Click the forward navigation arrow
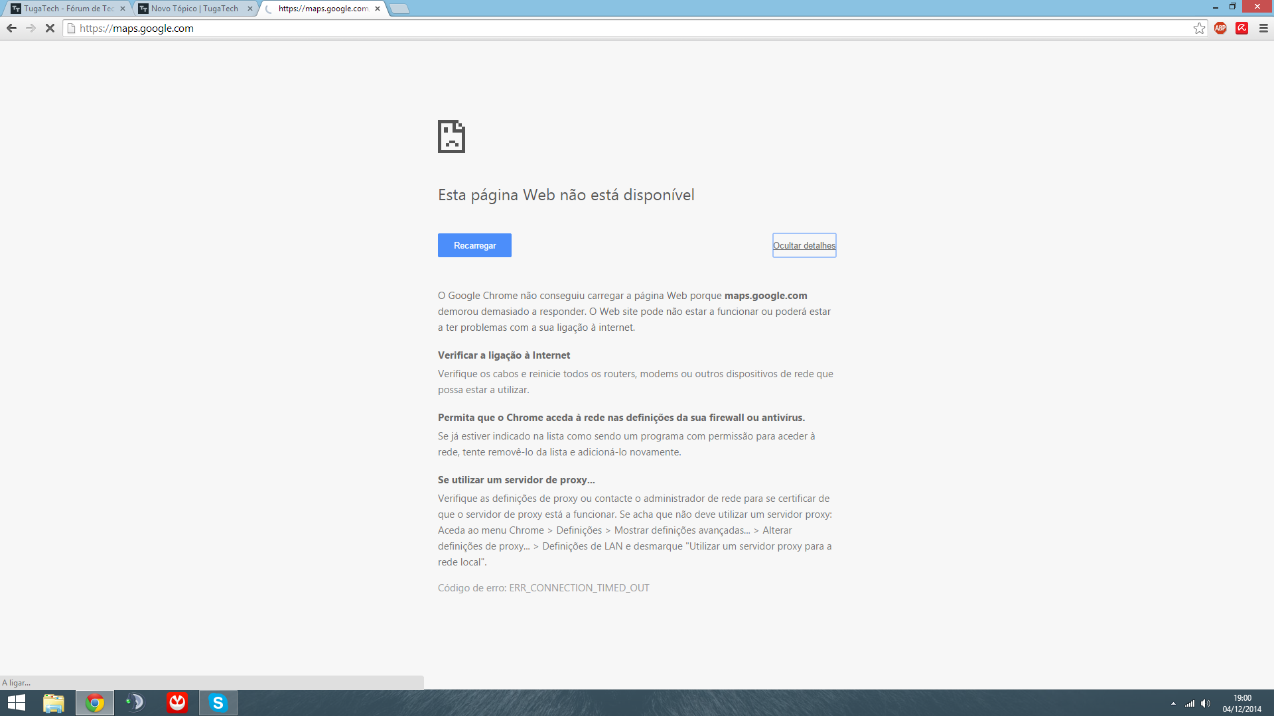 click(31, 28)
